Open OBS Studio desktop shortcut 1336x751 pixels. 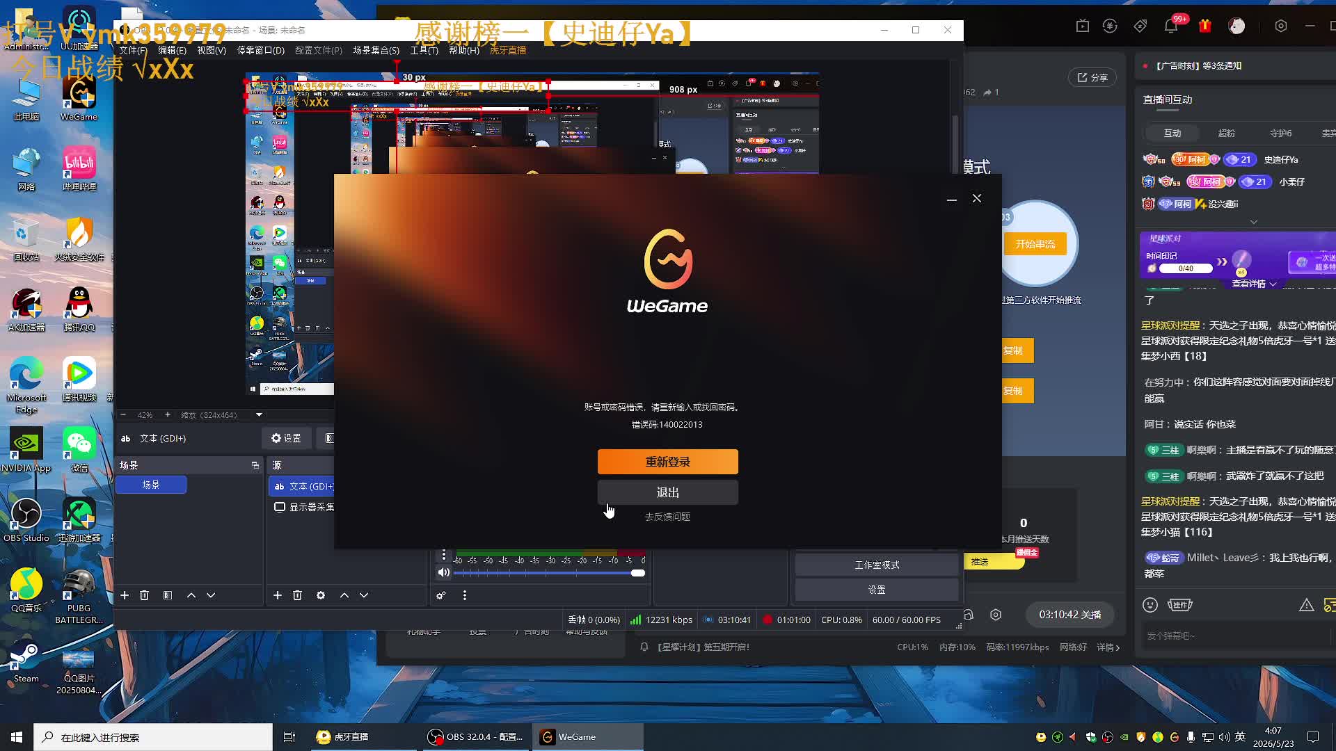tap(26, 520)
